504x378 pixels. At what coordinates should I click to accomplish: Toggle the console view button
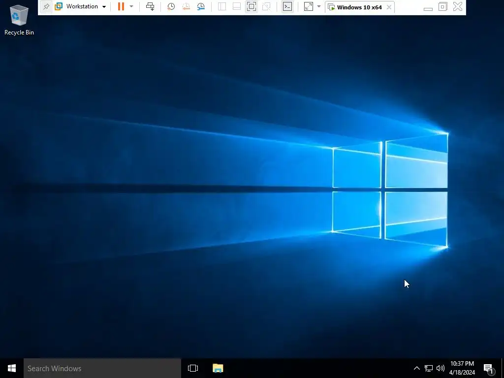pos(287,6)
